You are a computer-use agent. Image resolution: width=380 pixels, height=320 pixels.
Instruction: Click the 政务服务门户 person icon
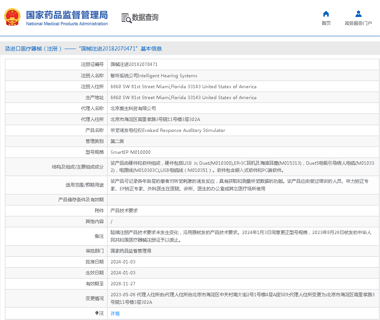358,14
